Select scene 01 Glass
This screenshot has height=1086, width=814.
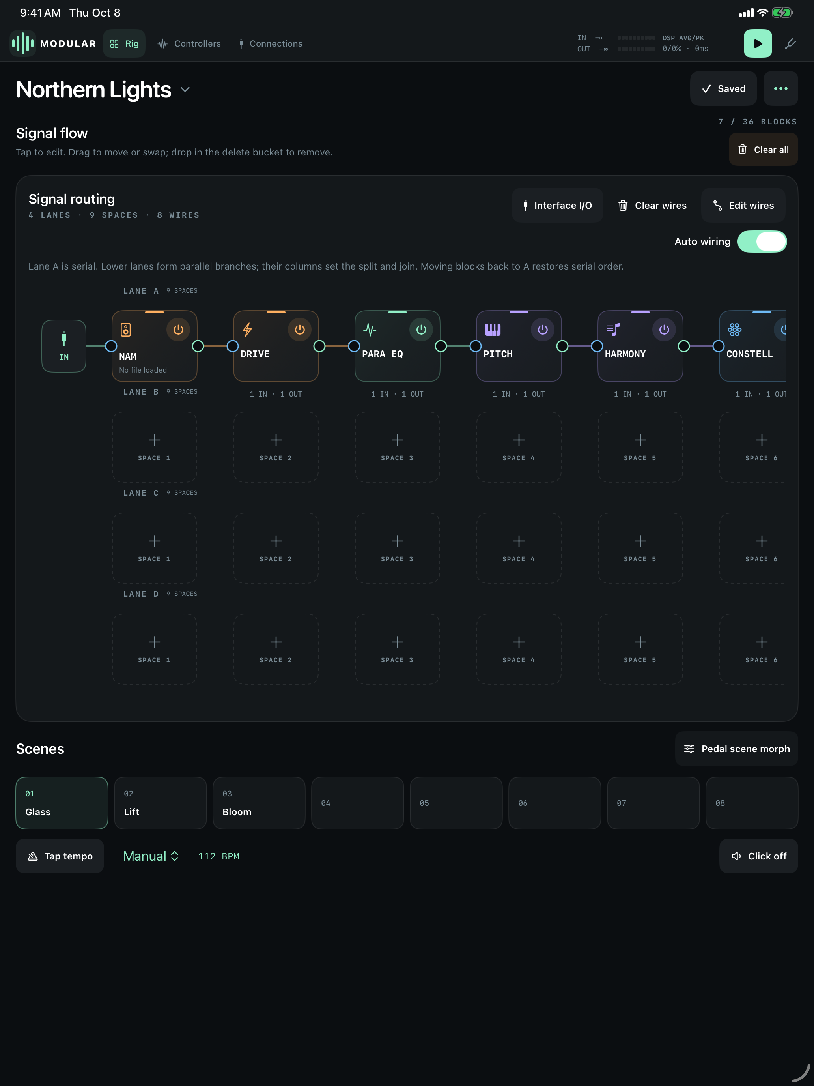(62, 803)
